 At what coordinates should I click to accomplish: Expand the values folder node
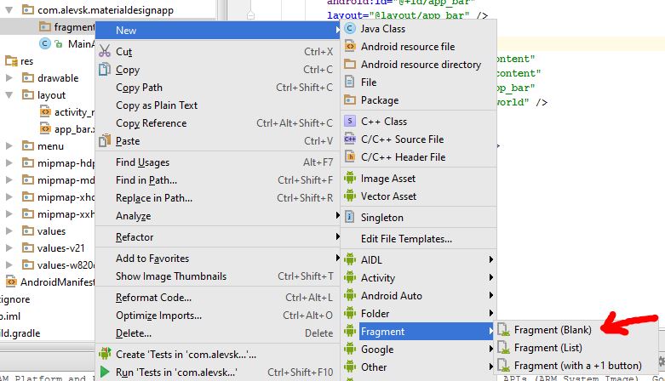click(10, 231)
